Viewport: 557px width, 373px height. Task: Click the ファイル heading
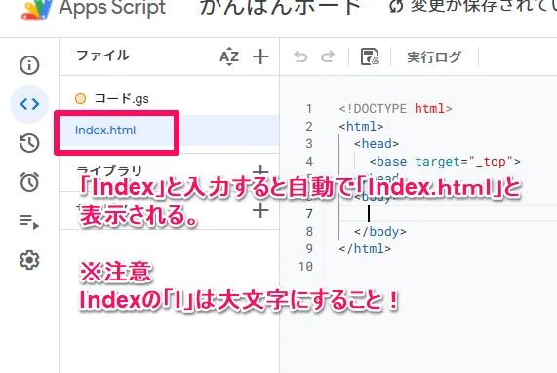(103, 56)
